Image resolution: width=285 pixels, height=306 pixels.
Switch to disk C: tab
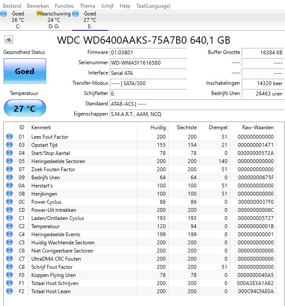18,20
